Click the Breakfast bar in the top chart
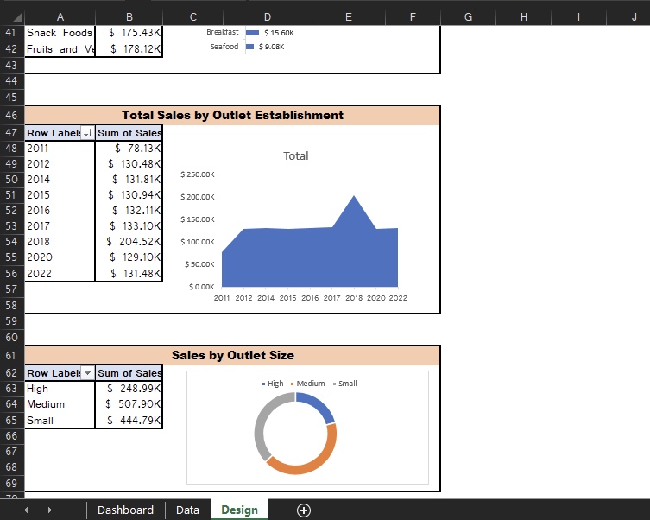Screen dimensions: 650x520 click(x=252, y=32)
